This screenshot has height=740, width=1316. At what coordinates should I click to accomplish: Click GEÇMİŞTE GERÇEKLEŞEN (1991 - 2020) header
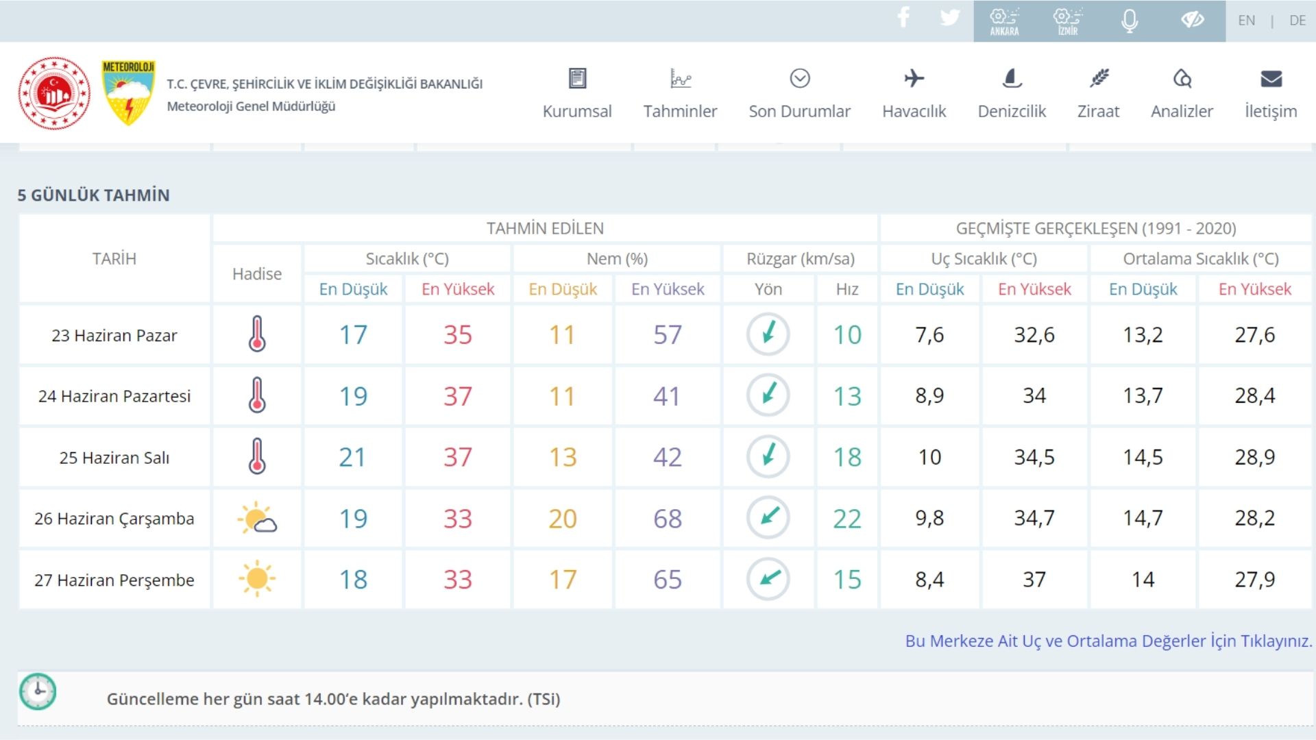point(1096,228)
